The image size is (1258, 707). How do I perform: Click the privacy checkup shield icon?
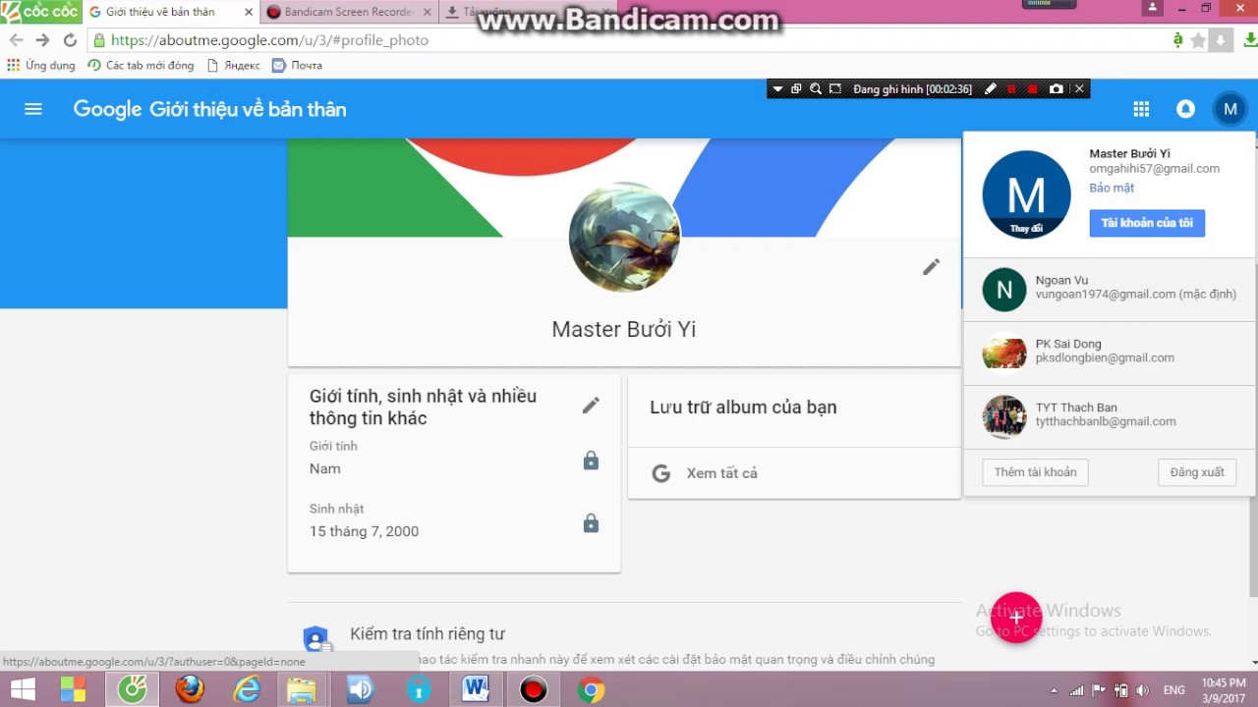pyautogui.click(x=315, y=639)
